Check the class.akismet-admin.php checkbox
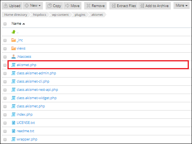192x144 pixels. click(5, 74)
